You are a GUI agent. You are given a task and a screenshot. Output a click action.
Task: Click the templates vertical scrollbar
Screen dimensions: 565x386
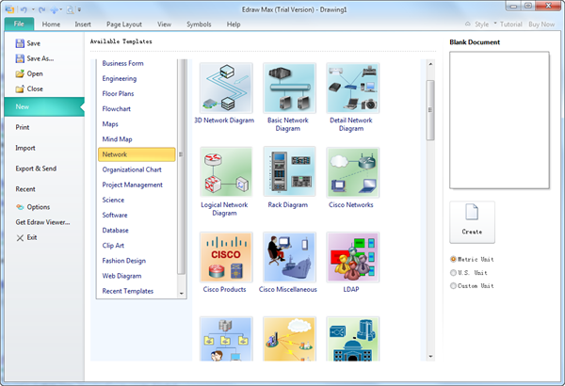[x=431, y=108]
